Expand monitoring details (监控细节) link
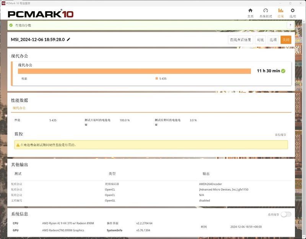 280,135
